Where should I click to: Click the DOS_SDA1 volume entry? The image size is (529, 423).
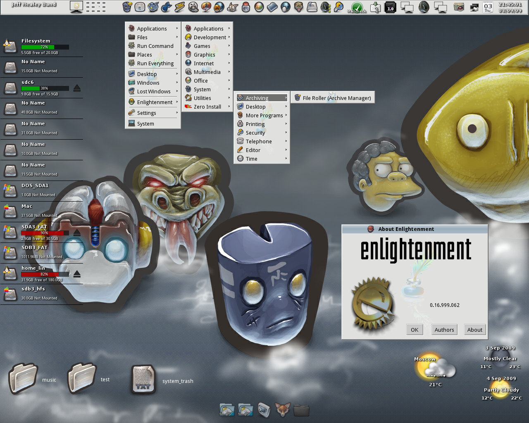[41, 191]
